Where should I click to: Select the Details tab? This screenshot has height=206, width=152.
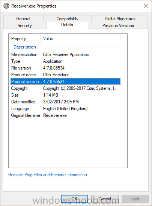[67, 25]
